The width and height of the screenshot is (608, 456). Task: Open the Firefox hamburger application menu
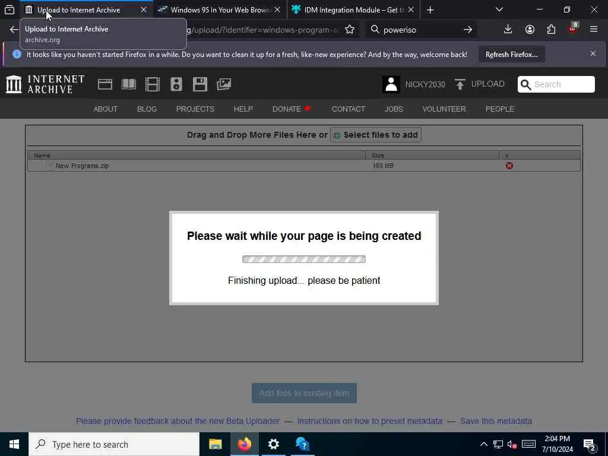[x=594, y=29]
